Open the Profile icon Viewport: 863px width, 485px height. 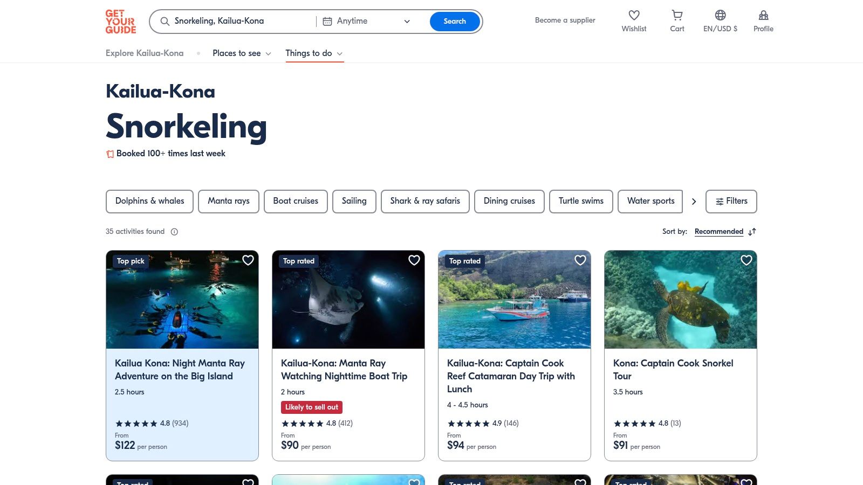763,16
